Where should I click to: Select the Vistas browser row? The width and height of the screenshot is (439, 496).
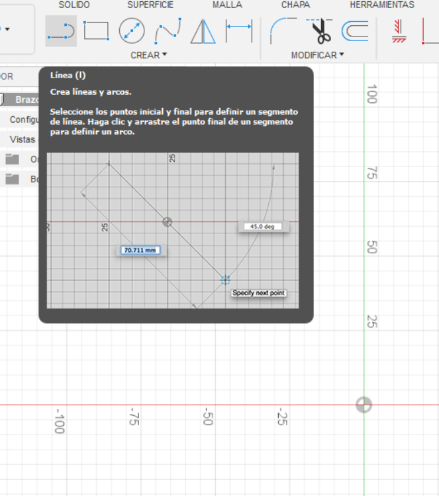pyautogui.click(x=19, y=139)
